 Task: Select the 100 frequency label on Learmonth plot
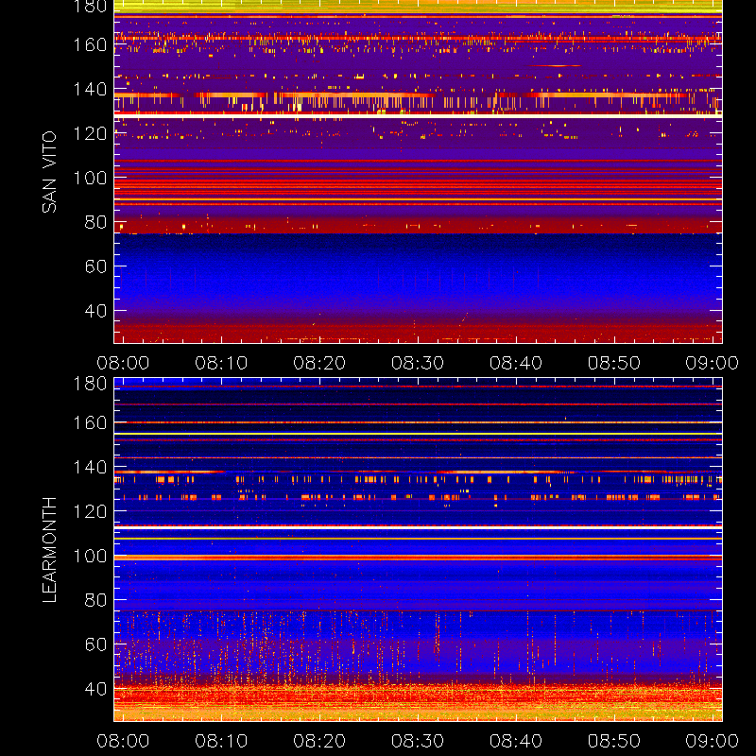click(90, 556)
